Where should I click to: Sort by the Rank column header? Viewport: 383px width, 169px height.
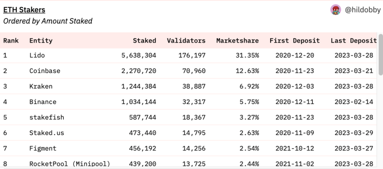coord(11,41)
